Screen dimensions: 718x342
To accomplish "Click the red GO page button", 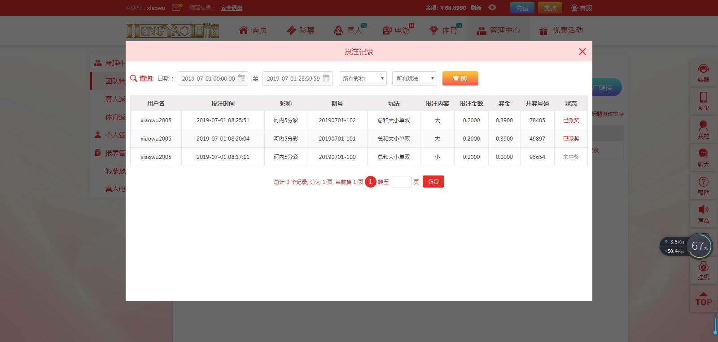I will (433, 182).
